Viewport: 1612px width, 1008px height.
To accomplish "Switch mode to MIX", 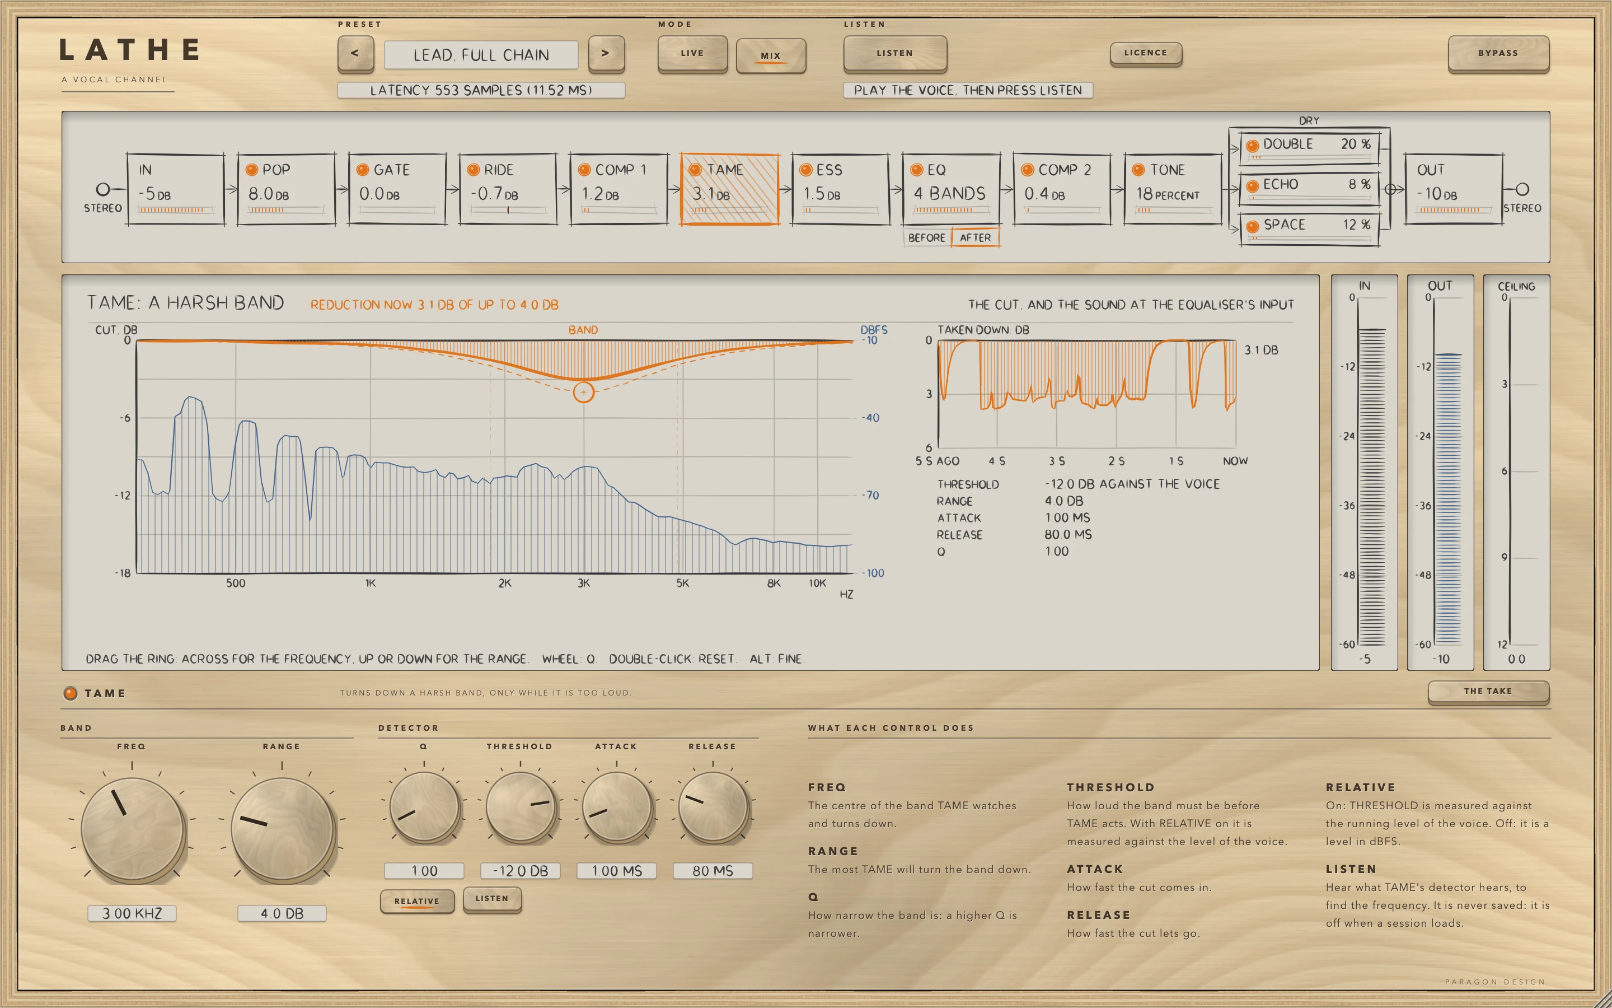I will coord(771,55).
